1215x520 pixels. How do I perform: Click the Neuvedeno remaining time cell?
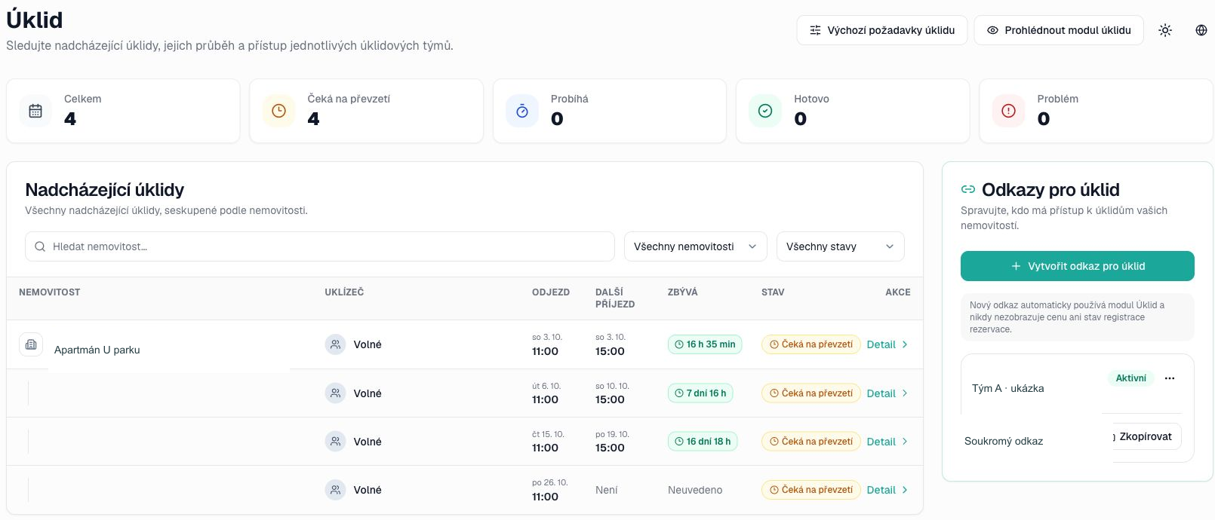pos(695,490)
